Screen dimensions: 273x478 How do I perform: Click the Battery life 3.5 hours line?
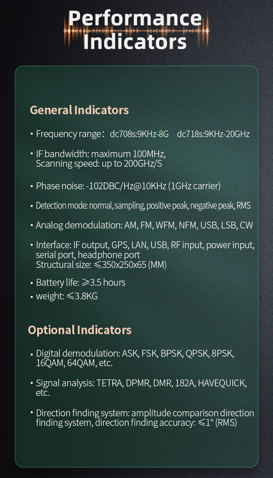tap(81, 283)
